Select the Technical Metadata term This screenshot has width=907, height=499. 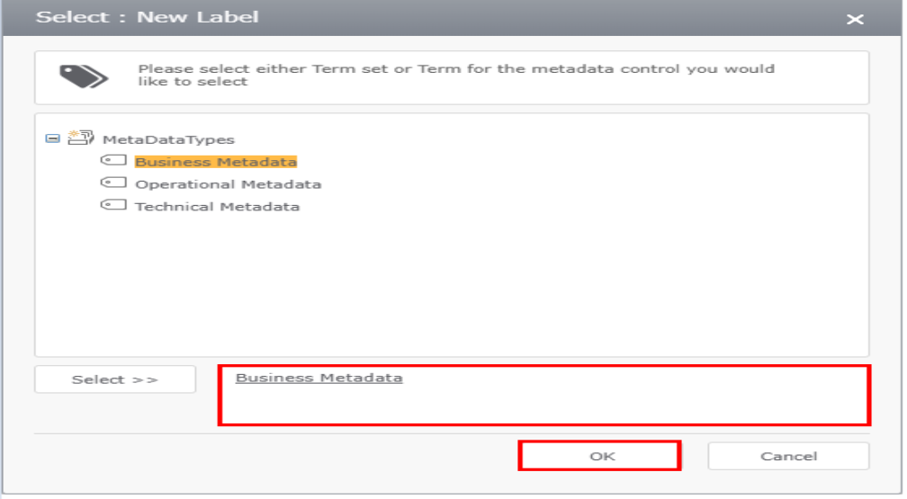[217, 207]
